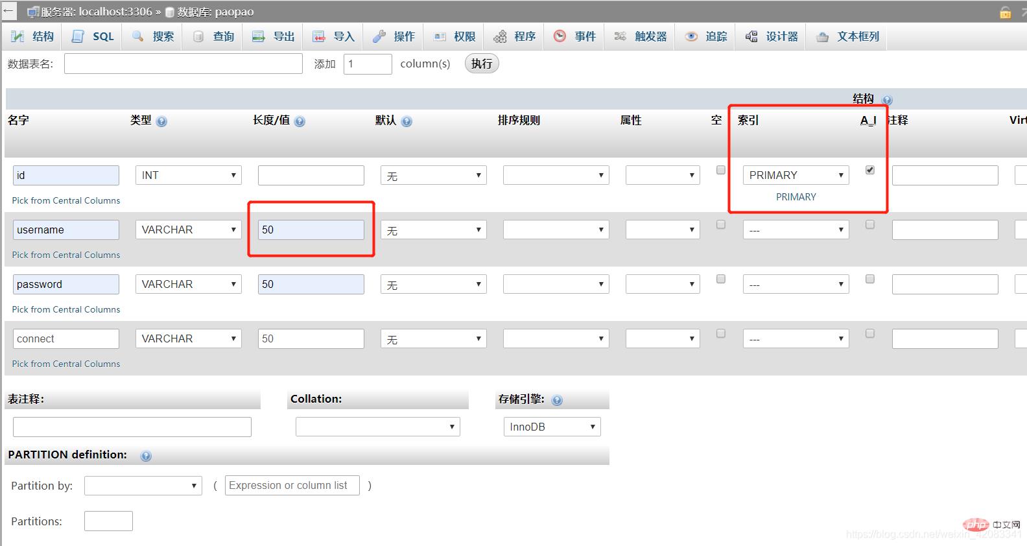Click the collapse arrow at top left
The width and height of the screenshot is (1027, 546).
pyautogui.click(x=8, y=11)
